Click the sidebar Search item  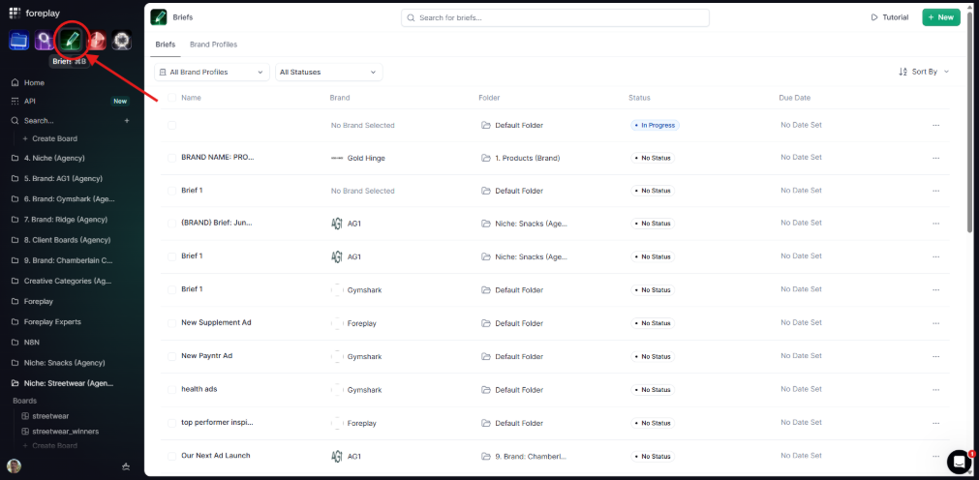pyautogui.click(x=39, y=120)
